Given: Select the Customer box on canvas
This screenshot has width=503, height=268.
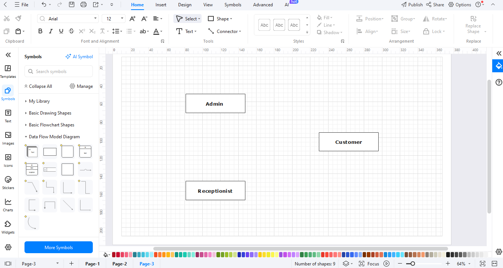Looking at the screenshot, I should [x=349, y=142].
